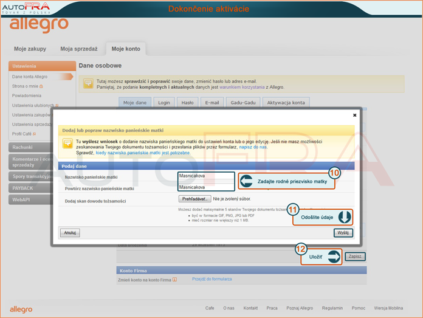Switch to the Hasło sub-tab
The width and height of the screenshot is (423, 318).
tap(187, 103)
